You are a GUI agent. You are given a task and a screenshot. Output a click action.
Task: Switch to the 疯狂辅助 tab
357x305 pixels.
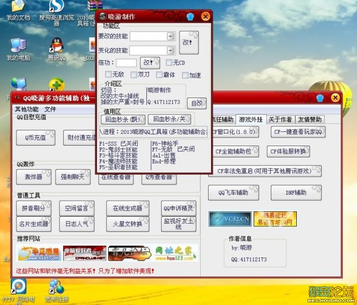pos(223,120)
